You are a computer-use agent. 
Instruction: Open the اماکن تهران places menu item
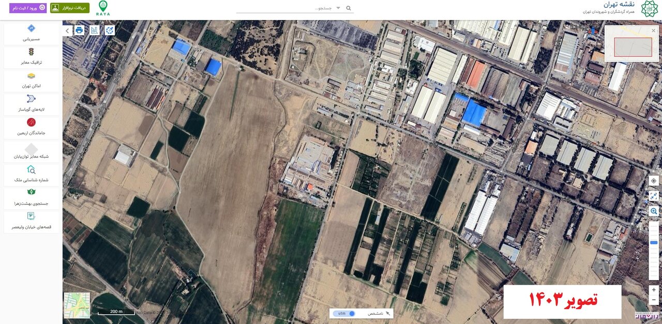31,80
